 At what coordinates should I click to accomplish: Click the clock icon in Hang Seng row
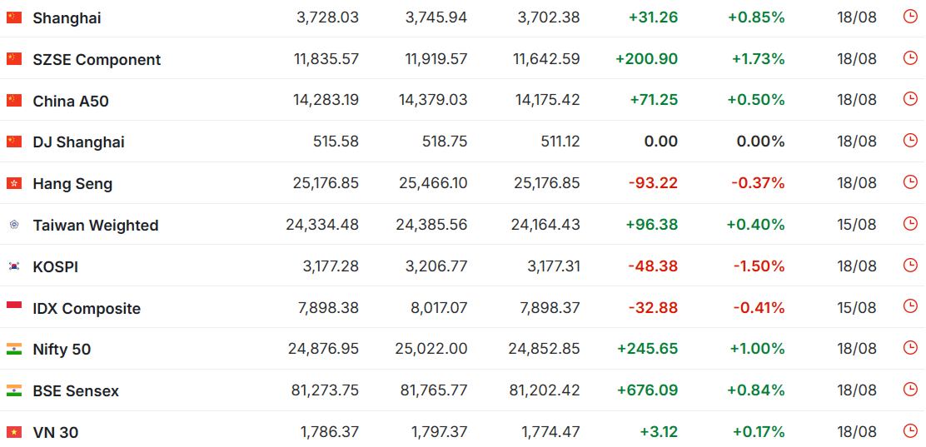pos(911,182)
